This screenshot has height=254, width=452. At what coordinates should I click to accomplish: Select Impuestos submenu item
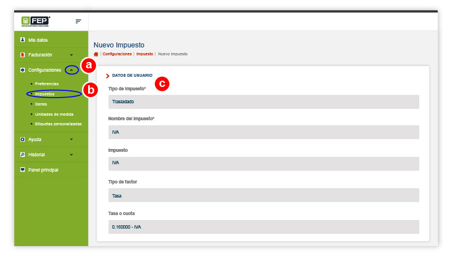pyautogui.click(x=45, y=94)
